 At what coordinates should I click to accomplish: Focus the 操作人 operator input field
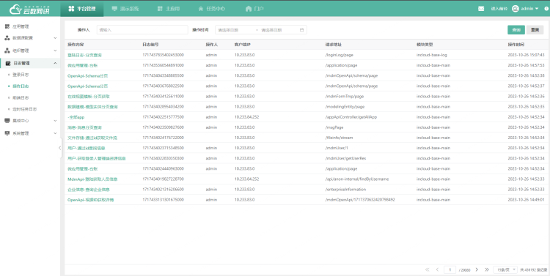point(142,30)
